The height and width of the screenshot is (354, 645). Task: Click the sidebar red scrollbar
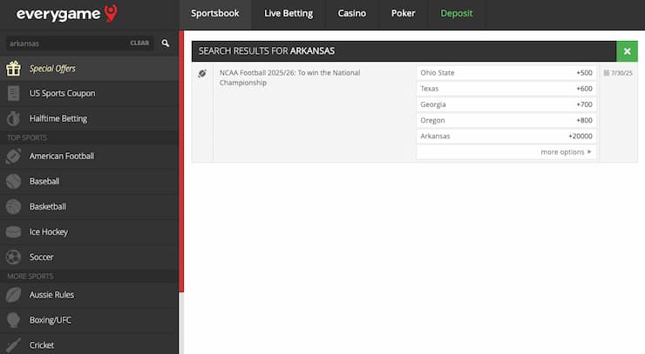pyautogui.click(x=181, y=161)
